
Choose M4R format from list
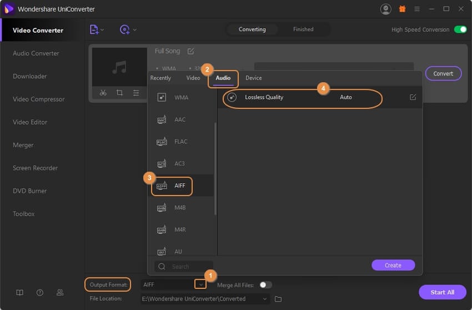[180, 229]
